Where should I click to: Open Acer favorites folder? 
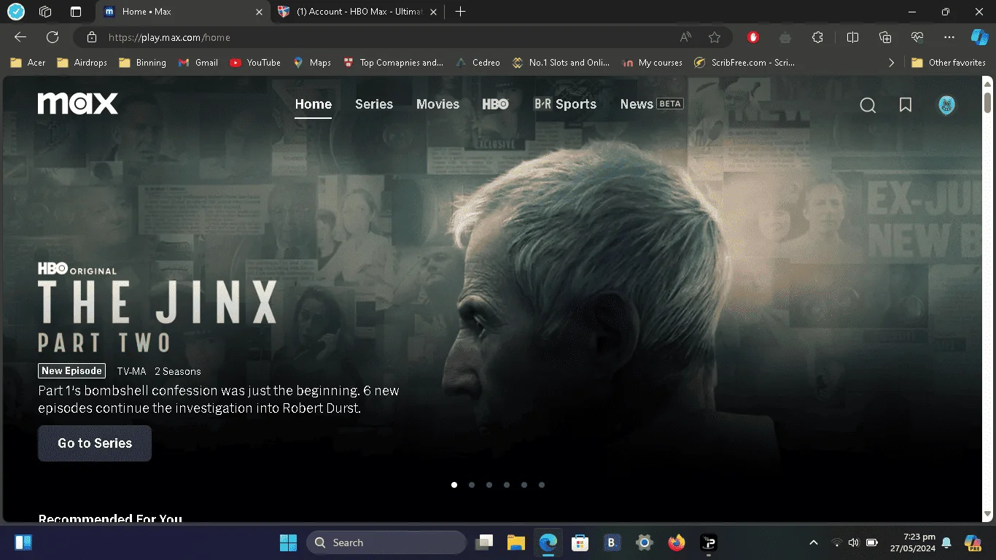pos(28,63)
